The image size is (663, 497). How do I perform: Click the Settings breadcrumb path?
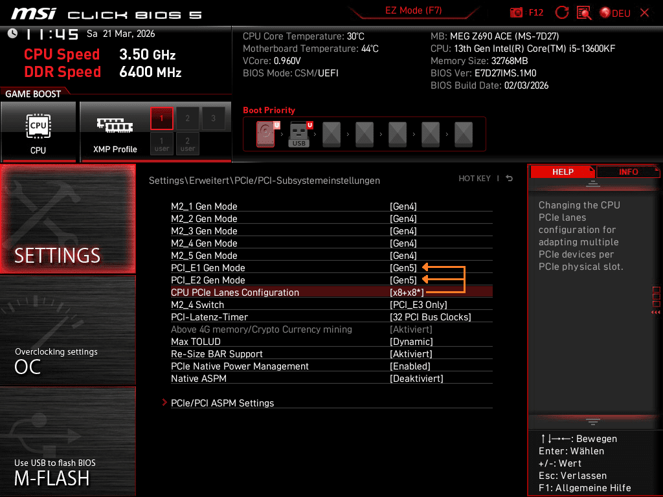pyautogui.click(x=264, y=181)
